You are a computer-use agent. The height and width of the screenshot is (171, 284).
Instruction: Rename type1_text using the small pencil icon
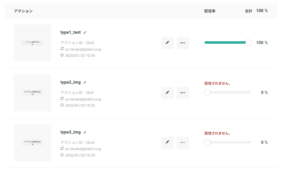(x=85, y=33)
